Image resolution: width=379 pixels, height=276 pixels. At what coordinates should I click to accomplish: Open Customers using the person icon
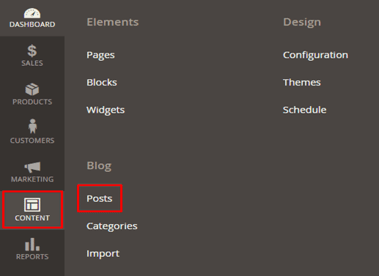(32, 126)
